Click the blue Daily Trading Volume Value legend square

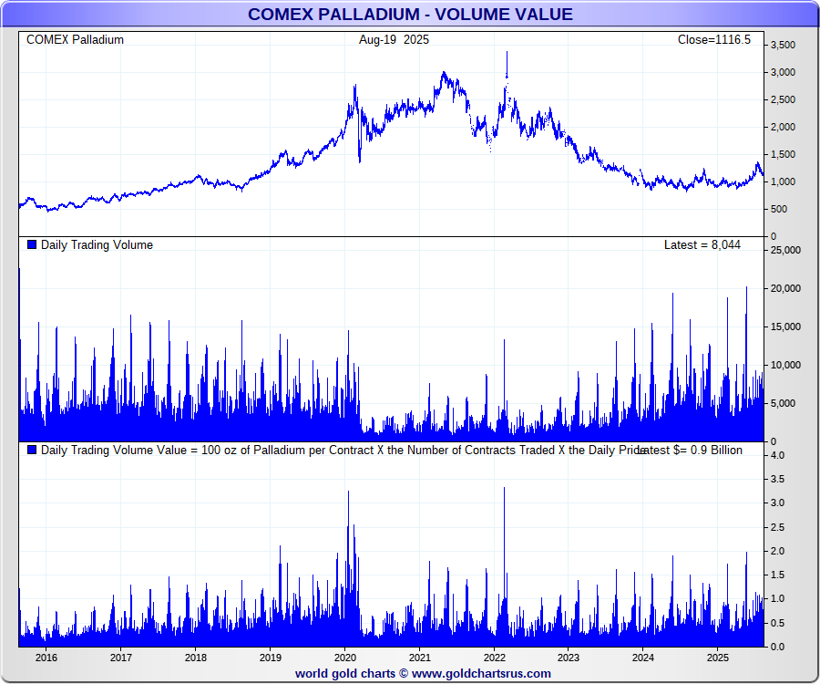(x=32, y=450)
